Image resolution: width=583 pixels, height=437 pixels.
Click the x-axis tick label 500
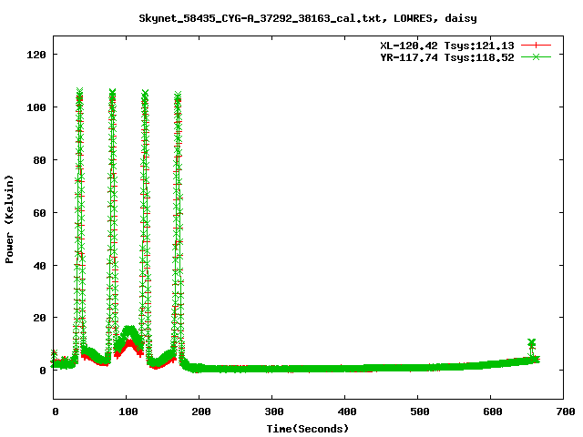[419, 412]
